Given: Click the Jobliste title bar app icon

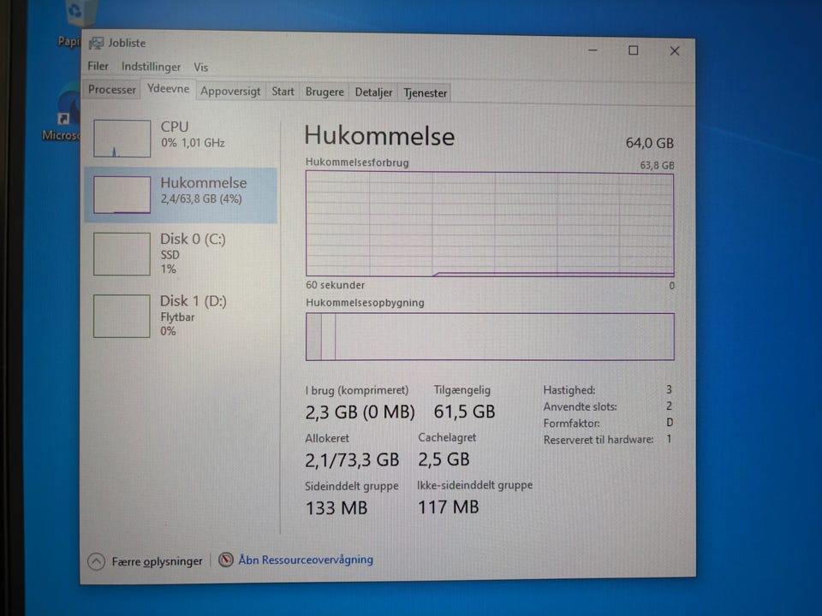Looking at the screenshot, I should [96, 43].
